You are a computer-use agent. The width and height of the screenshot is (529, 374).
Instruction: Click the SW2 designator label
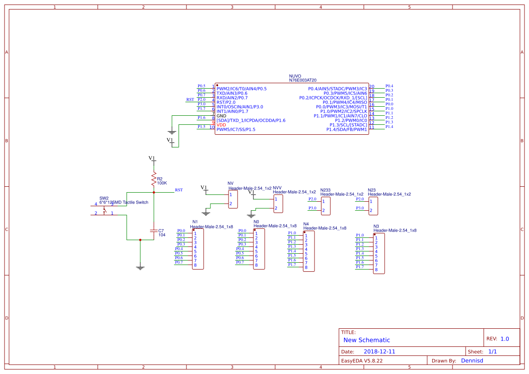[104, 198]
